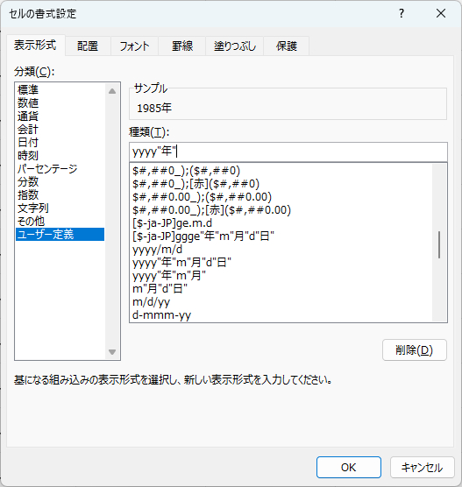Click the 削除(D) button
Image resolution: width=462 pixels, height=487 pixels.
click(415, 350)
